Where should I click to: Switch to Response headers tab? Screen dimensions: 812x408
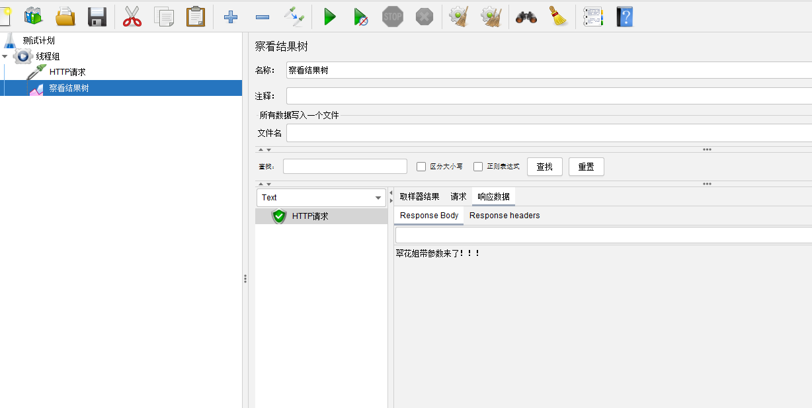(x=505, y=216)
